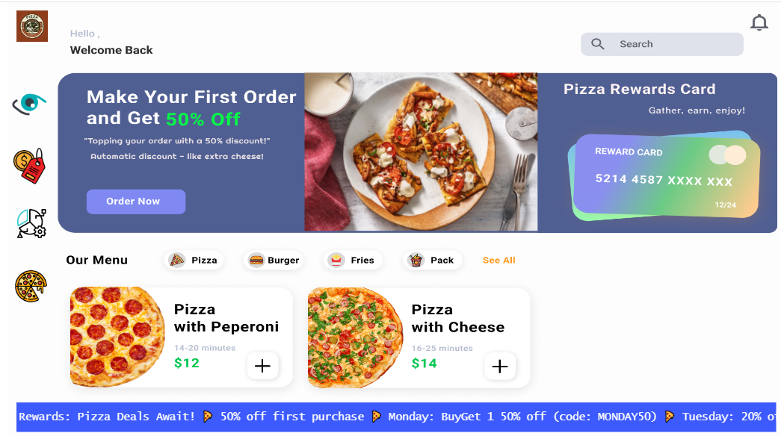Open the See All menu link
The height and width of the screenshot is (436, 781).
pyautogui.click(x=498, y=260)
